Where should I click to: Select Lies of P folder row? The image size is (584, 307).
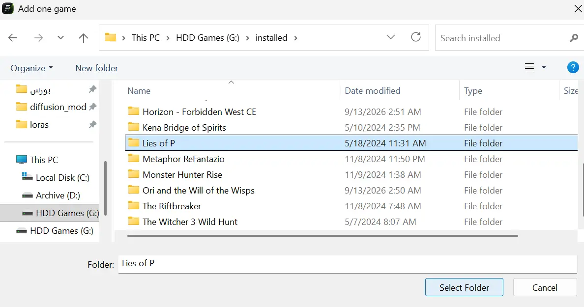(x=351, y=143)
